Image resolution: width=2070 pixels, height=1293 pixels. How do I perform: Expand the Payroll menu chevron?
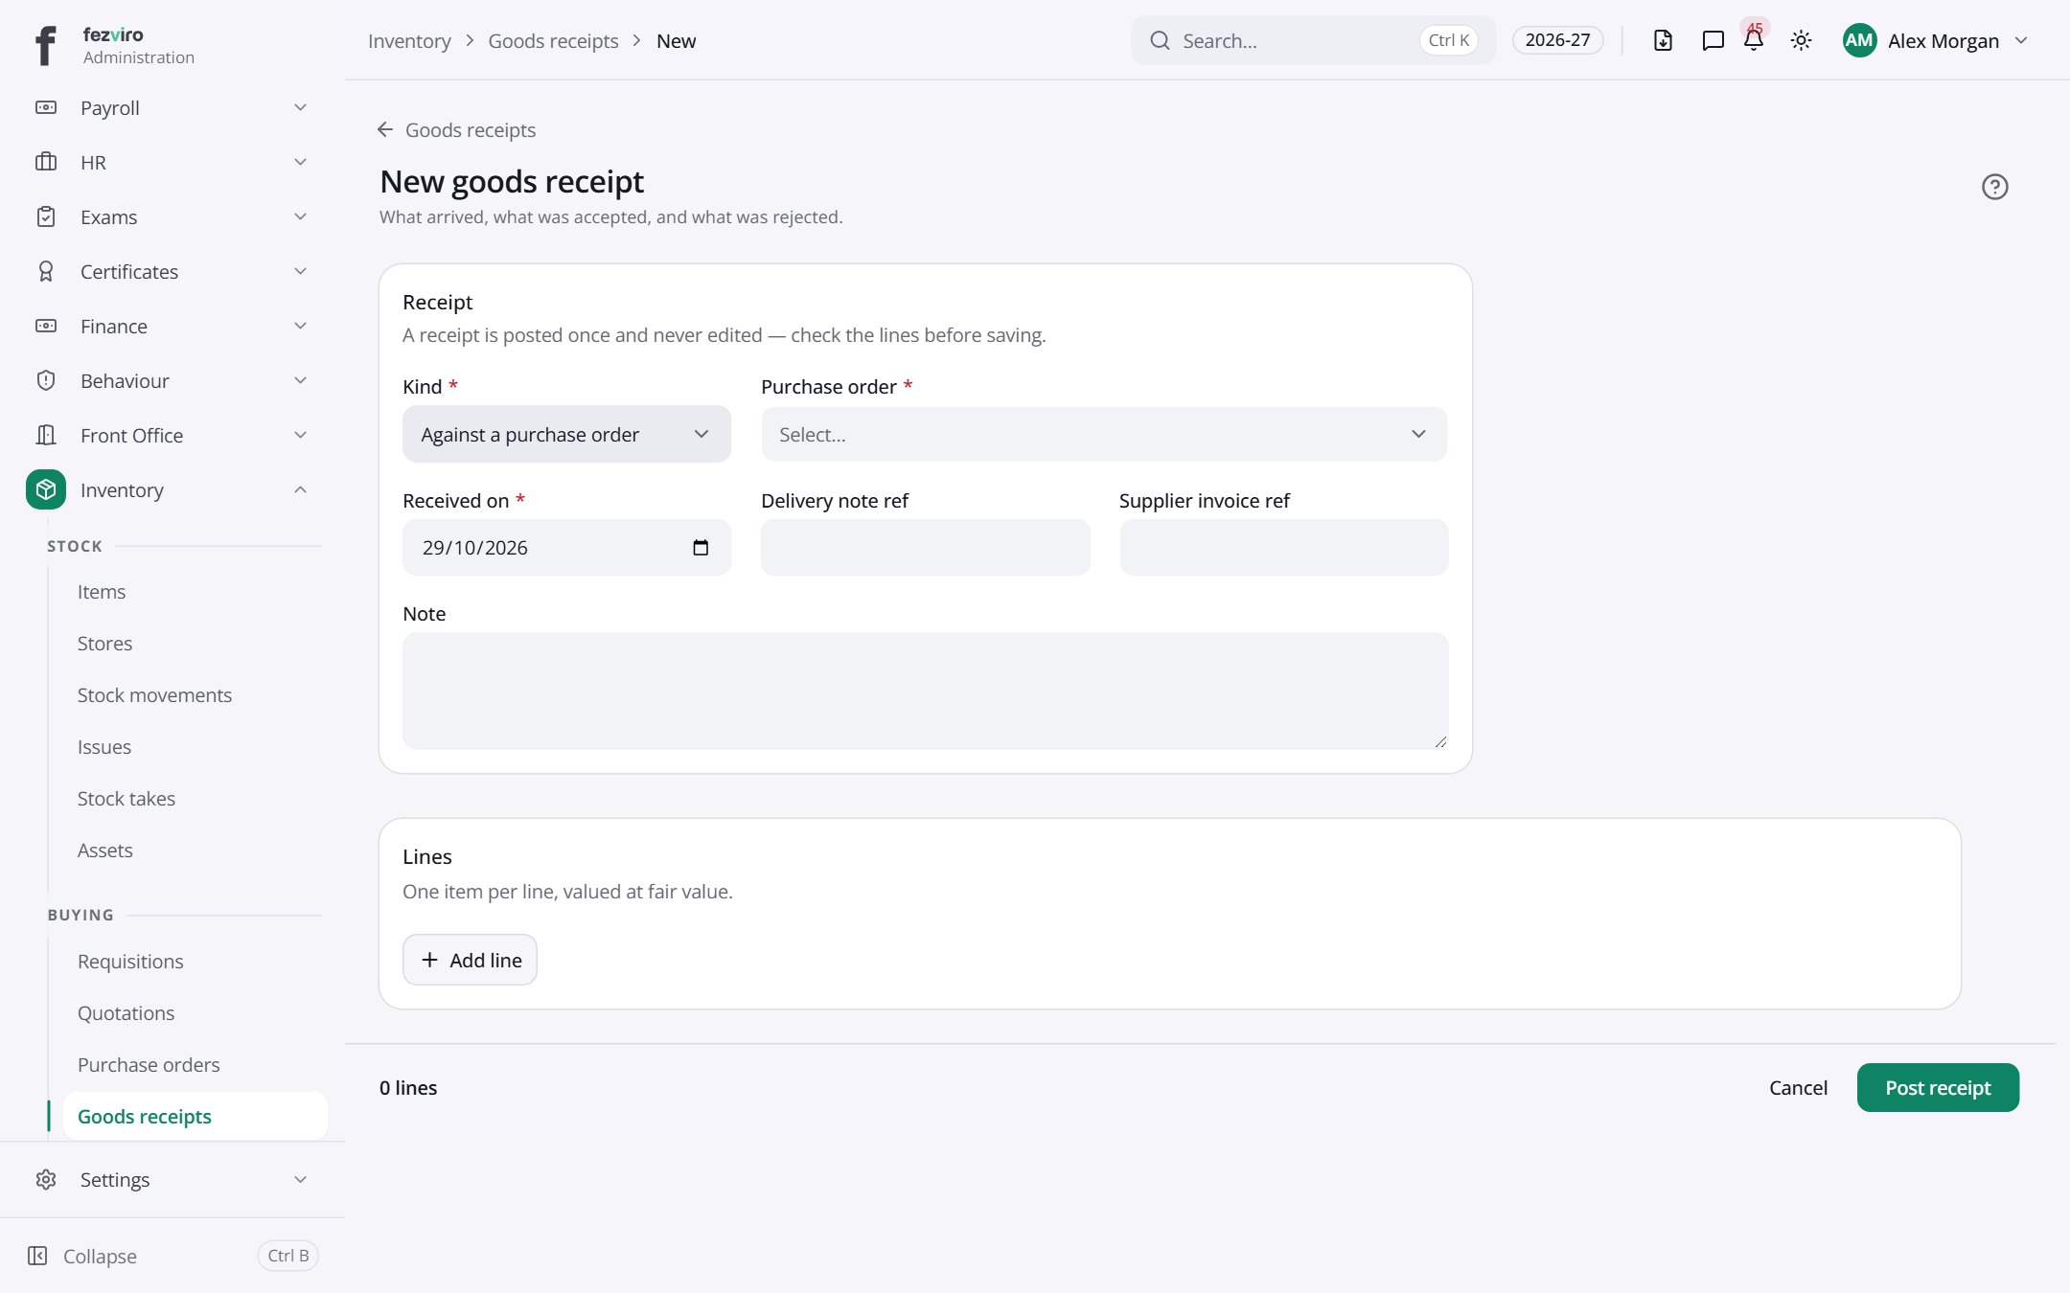point(300,107)
